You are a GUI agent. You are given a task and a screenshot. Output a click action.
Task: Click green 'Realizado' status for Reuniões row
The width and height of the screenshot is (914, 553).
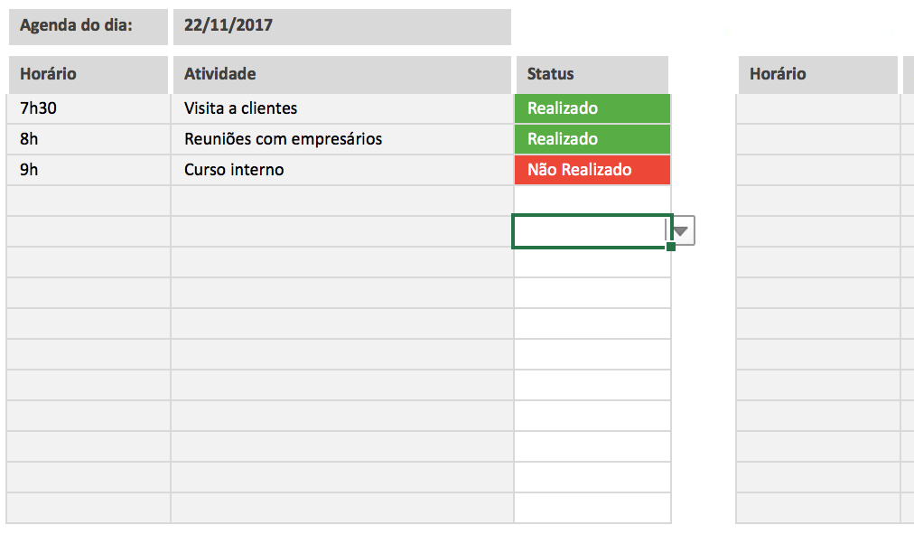[592, 139]
